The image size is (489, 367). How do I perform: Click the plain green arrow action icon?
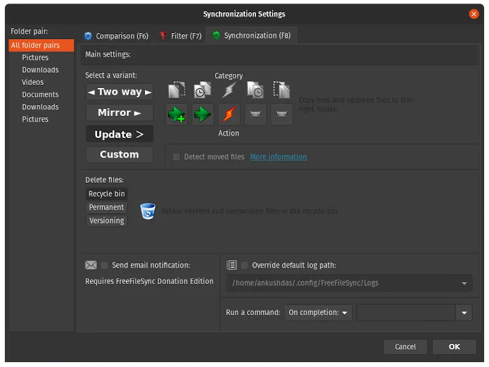(203, 114)
